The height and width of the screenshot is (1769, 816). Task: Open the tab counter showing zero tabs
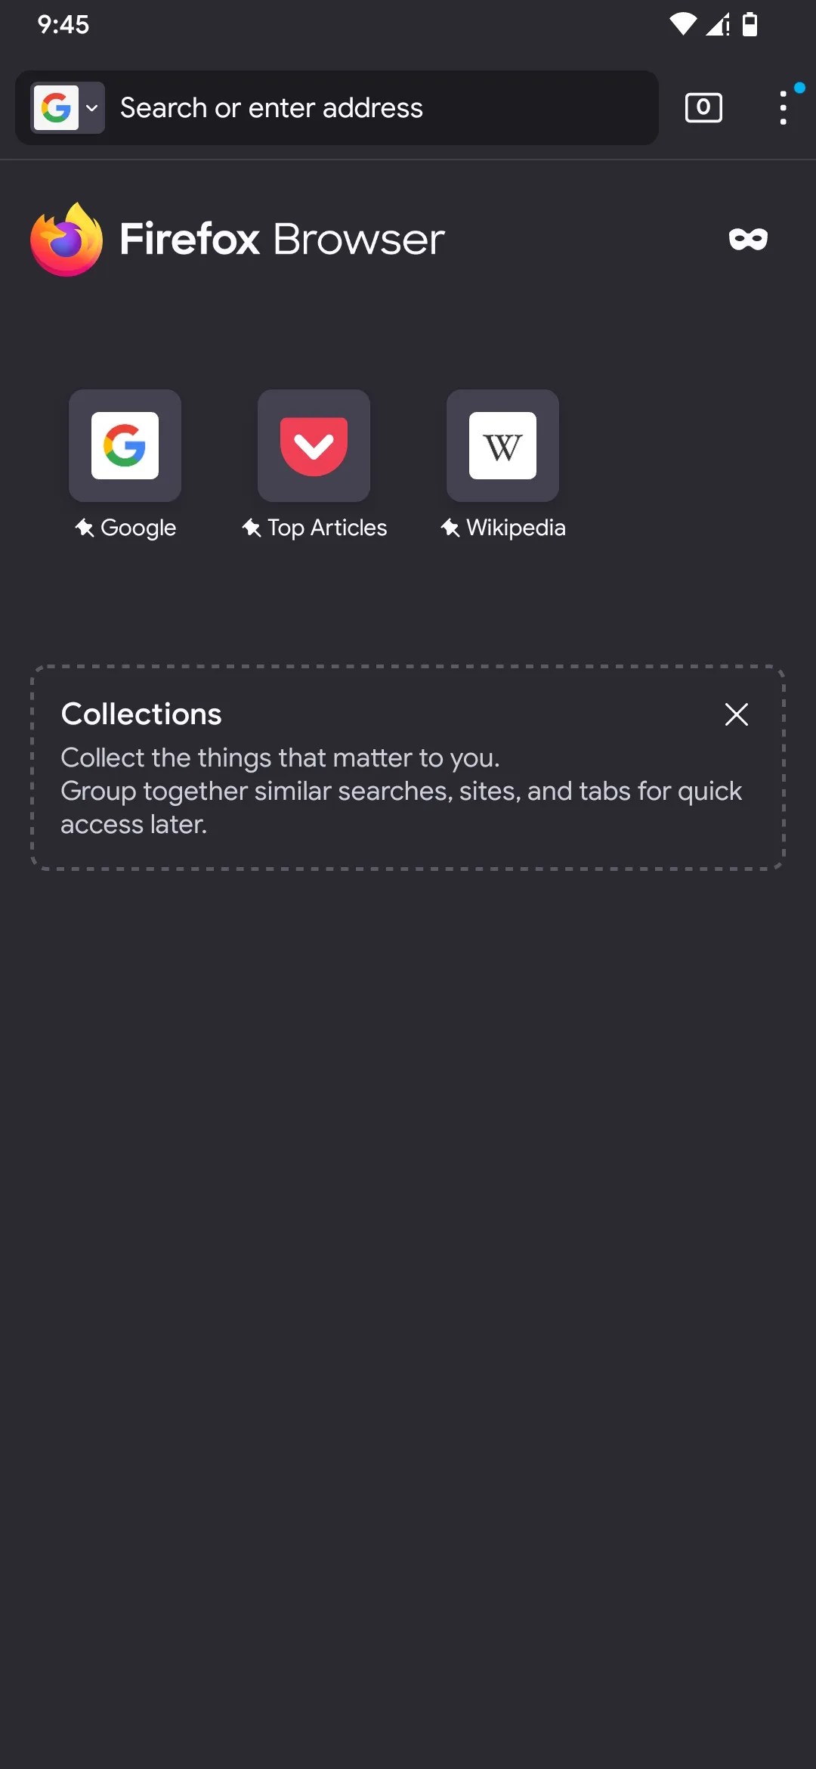(x=702, y=107)
